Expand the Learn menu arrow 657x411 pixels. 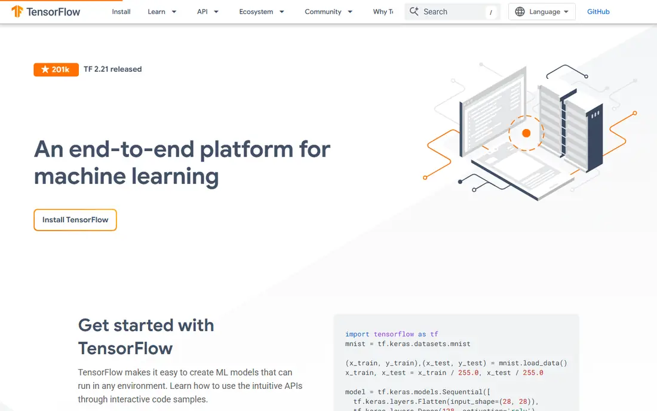(x=174, y=12)
